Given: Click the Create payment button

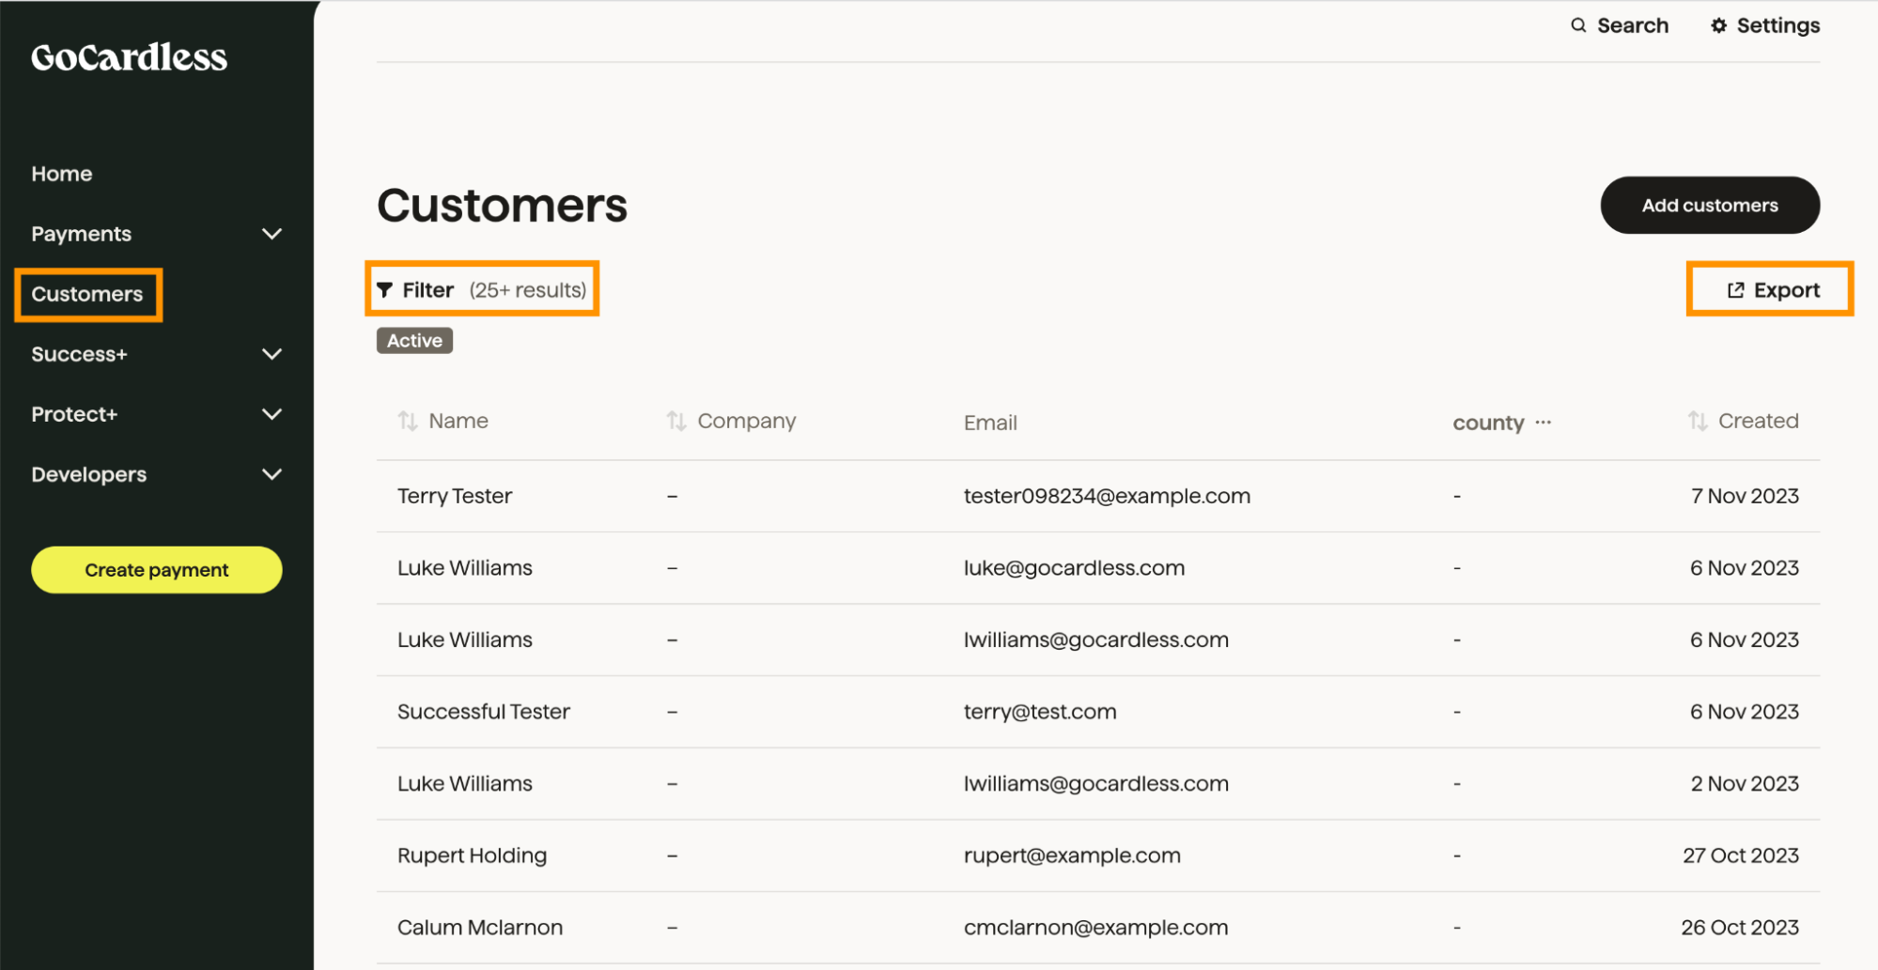Looking at the screenshot, I should point(156,569).
